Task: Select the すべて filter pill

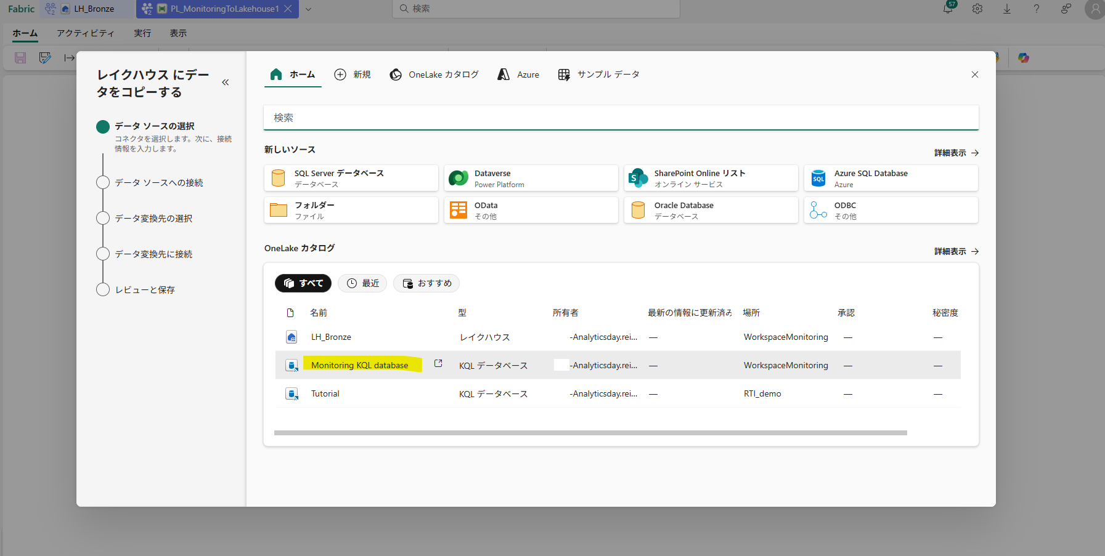Action: tap(303, 283)
